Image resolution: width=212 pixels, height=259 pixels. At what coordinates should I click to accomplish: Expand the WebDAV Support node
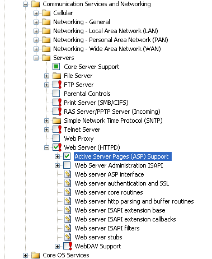pyautogui.click(x=57, y=246)
